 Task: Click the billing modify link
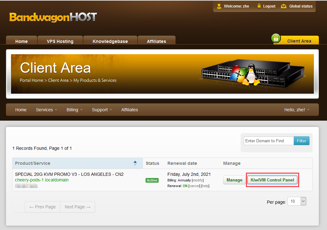(198, 180)
